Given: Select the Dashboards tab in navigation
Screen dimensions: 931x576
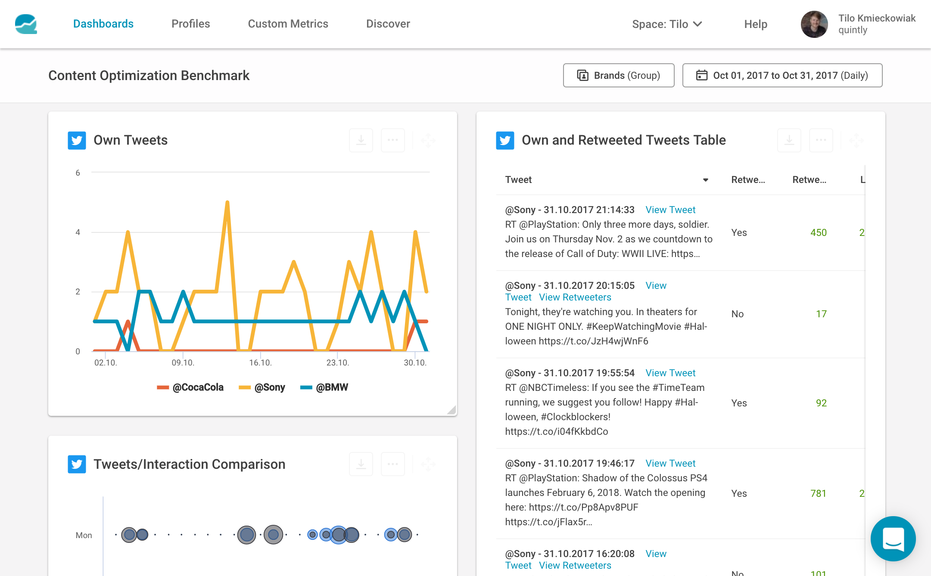Looking at the screenshot, I should click(103, 23).
